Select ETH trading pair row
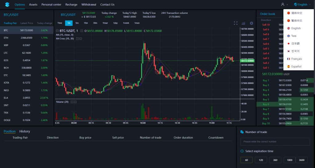Screen dimensions: 315x168 click(x=27, y=38)
